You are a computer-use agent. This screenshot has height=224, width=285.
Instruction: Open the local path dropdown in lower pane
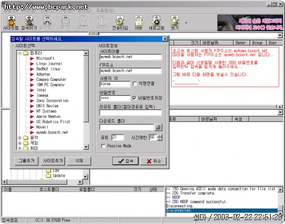click(280, 112)
